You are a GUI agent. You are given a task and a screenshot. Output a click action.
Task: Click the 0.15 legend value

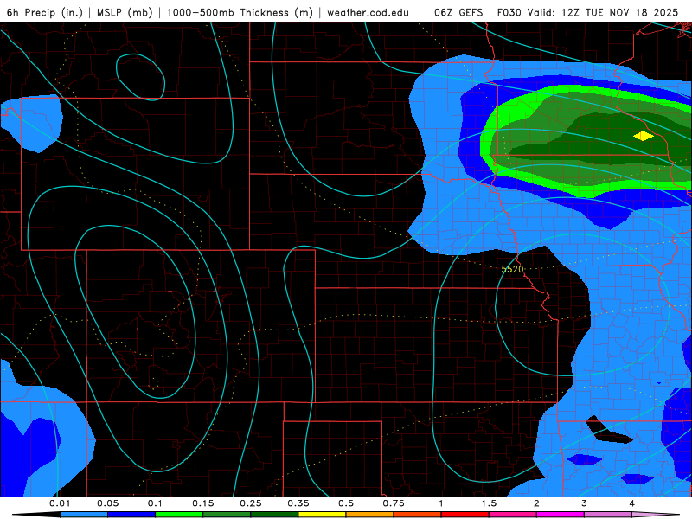coord(203,503)
